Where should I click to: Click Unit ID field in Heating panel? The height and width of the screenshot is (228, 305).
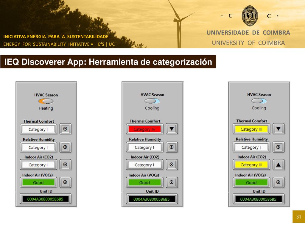[46, 199]
